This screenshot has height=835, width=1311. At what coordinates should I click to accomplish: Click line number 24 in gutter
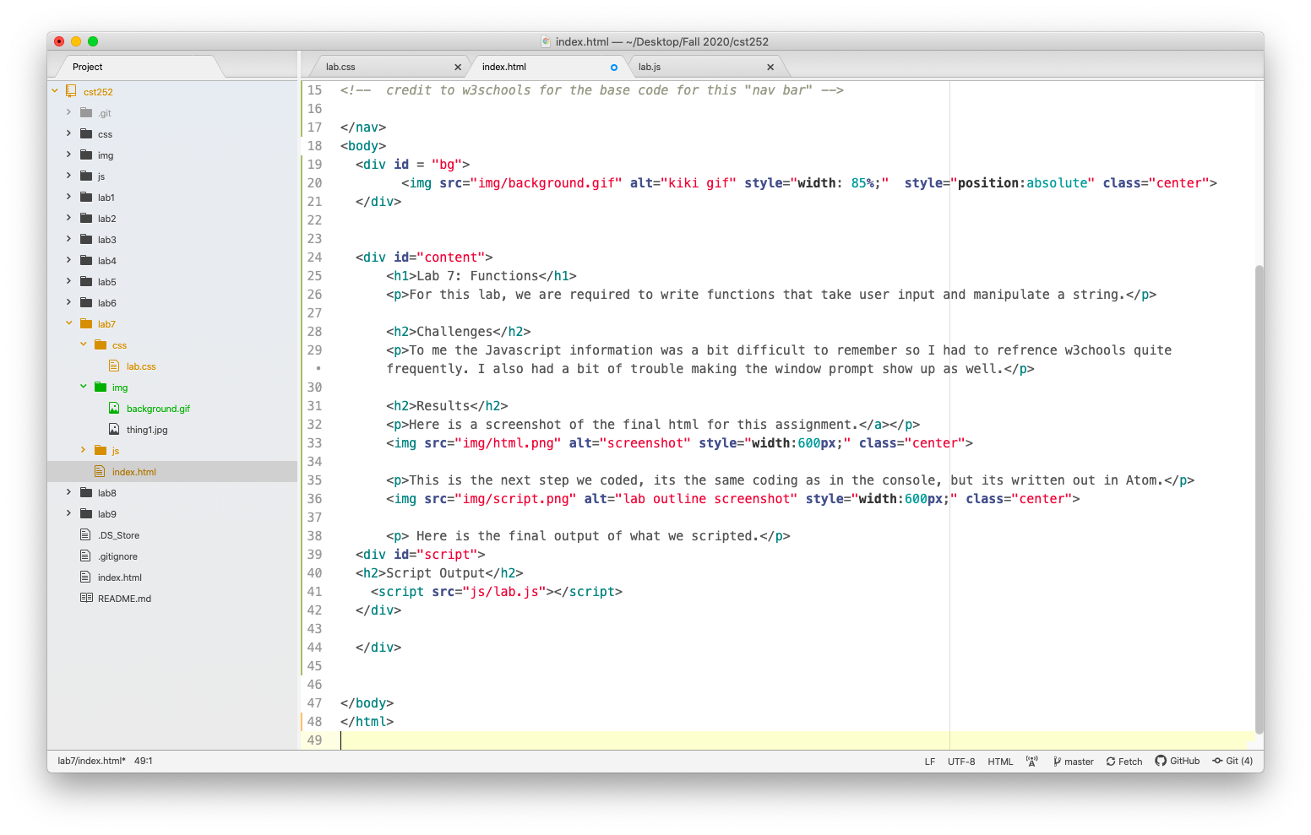click(314, 258)
